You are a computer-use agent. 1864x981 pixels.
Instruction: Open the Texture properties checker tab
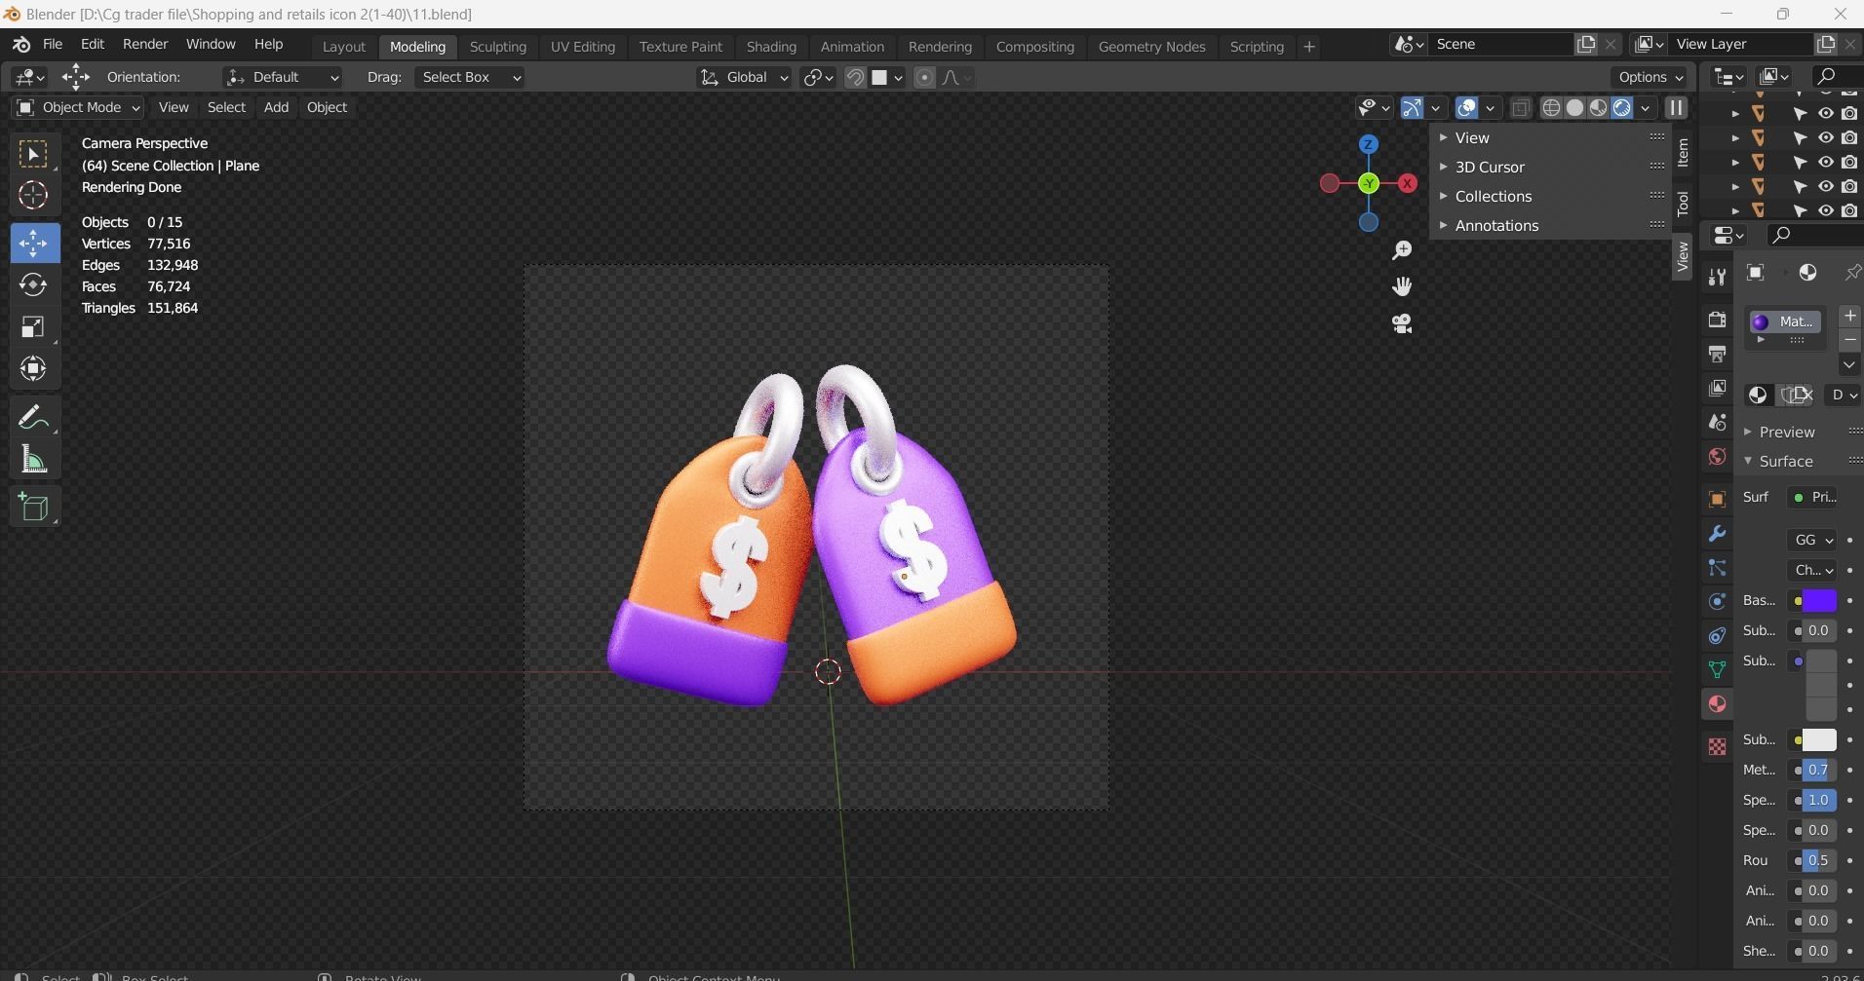1717,746
